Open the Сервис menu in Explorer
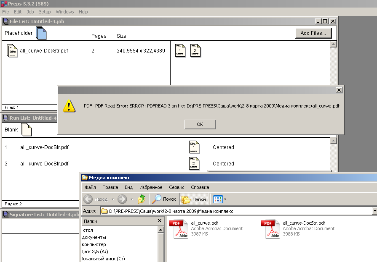The width and height of the screenshot is (377, 262). point(176,187)
